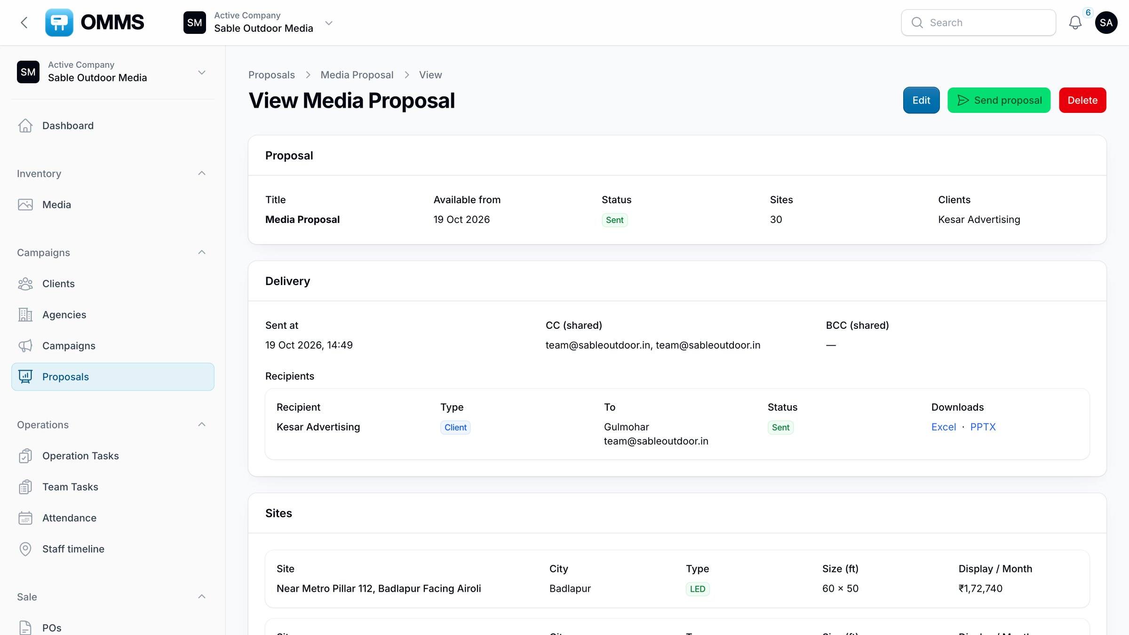1129x635 pixels.
Task: Expand the sidebar Active Company chevron
Action: (202, 72)
